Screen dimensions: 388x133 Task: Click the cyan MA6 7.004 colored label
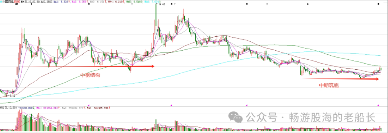click(x=151, y=2)
